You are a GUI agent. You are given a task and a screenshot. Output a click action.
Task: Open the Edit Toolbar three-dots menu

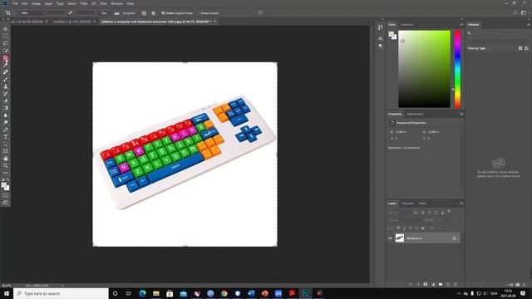pos(6,173)
